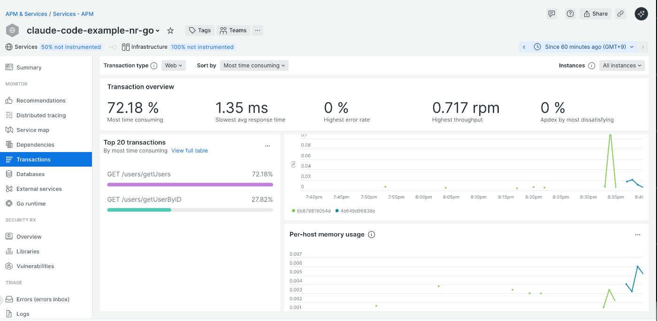This screenshot has height=321, width=657.
Task: Click the service hexagon globe icon
Action: click(x=12, y=31)
